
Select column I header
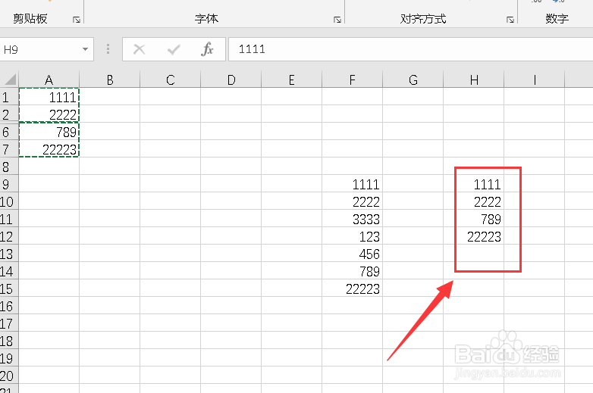[535, 80]
